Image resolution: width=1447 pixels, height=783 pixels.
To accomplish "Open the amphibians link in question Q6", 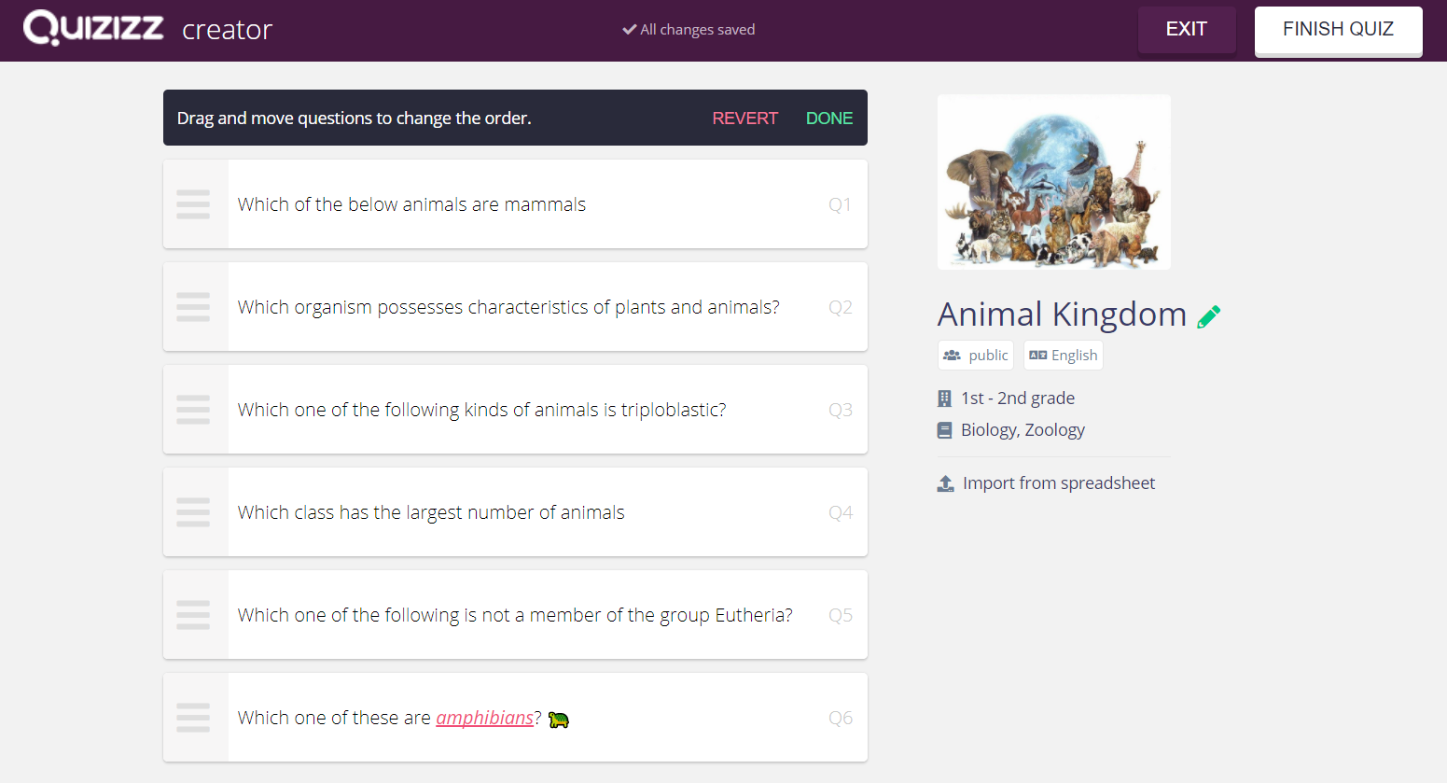I will coord(484,718).
